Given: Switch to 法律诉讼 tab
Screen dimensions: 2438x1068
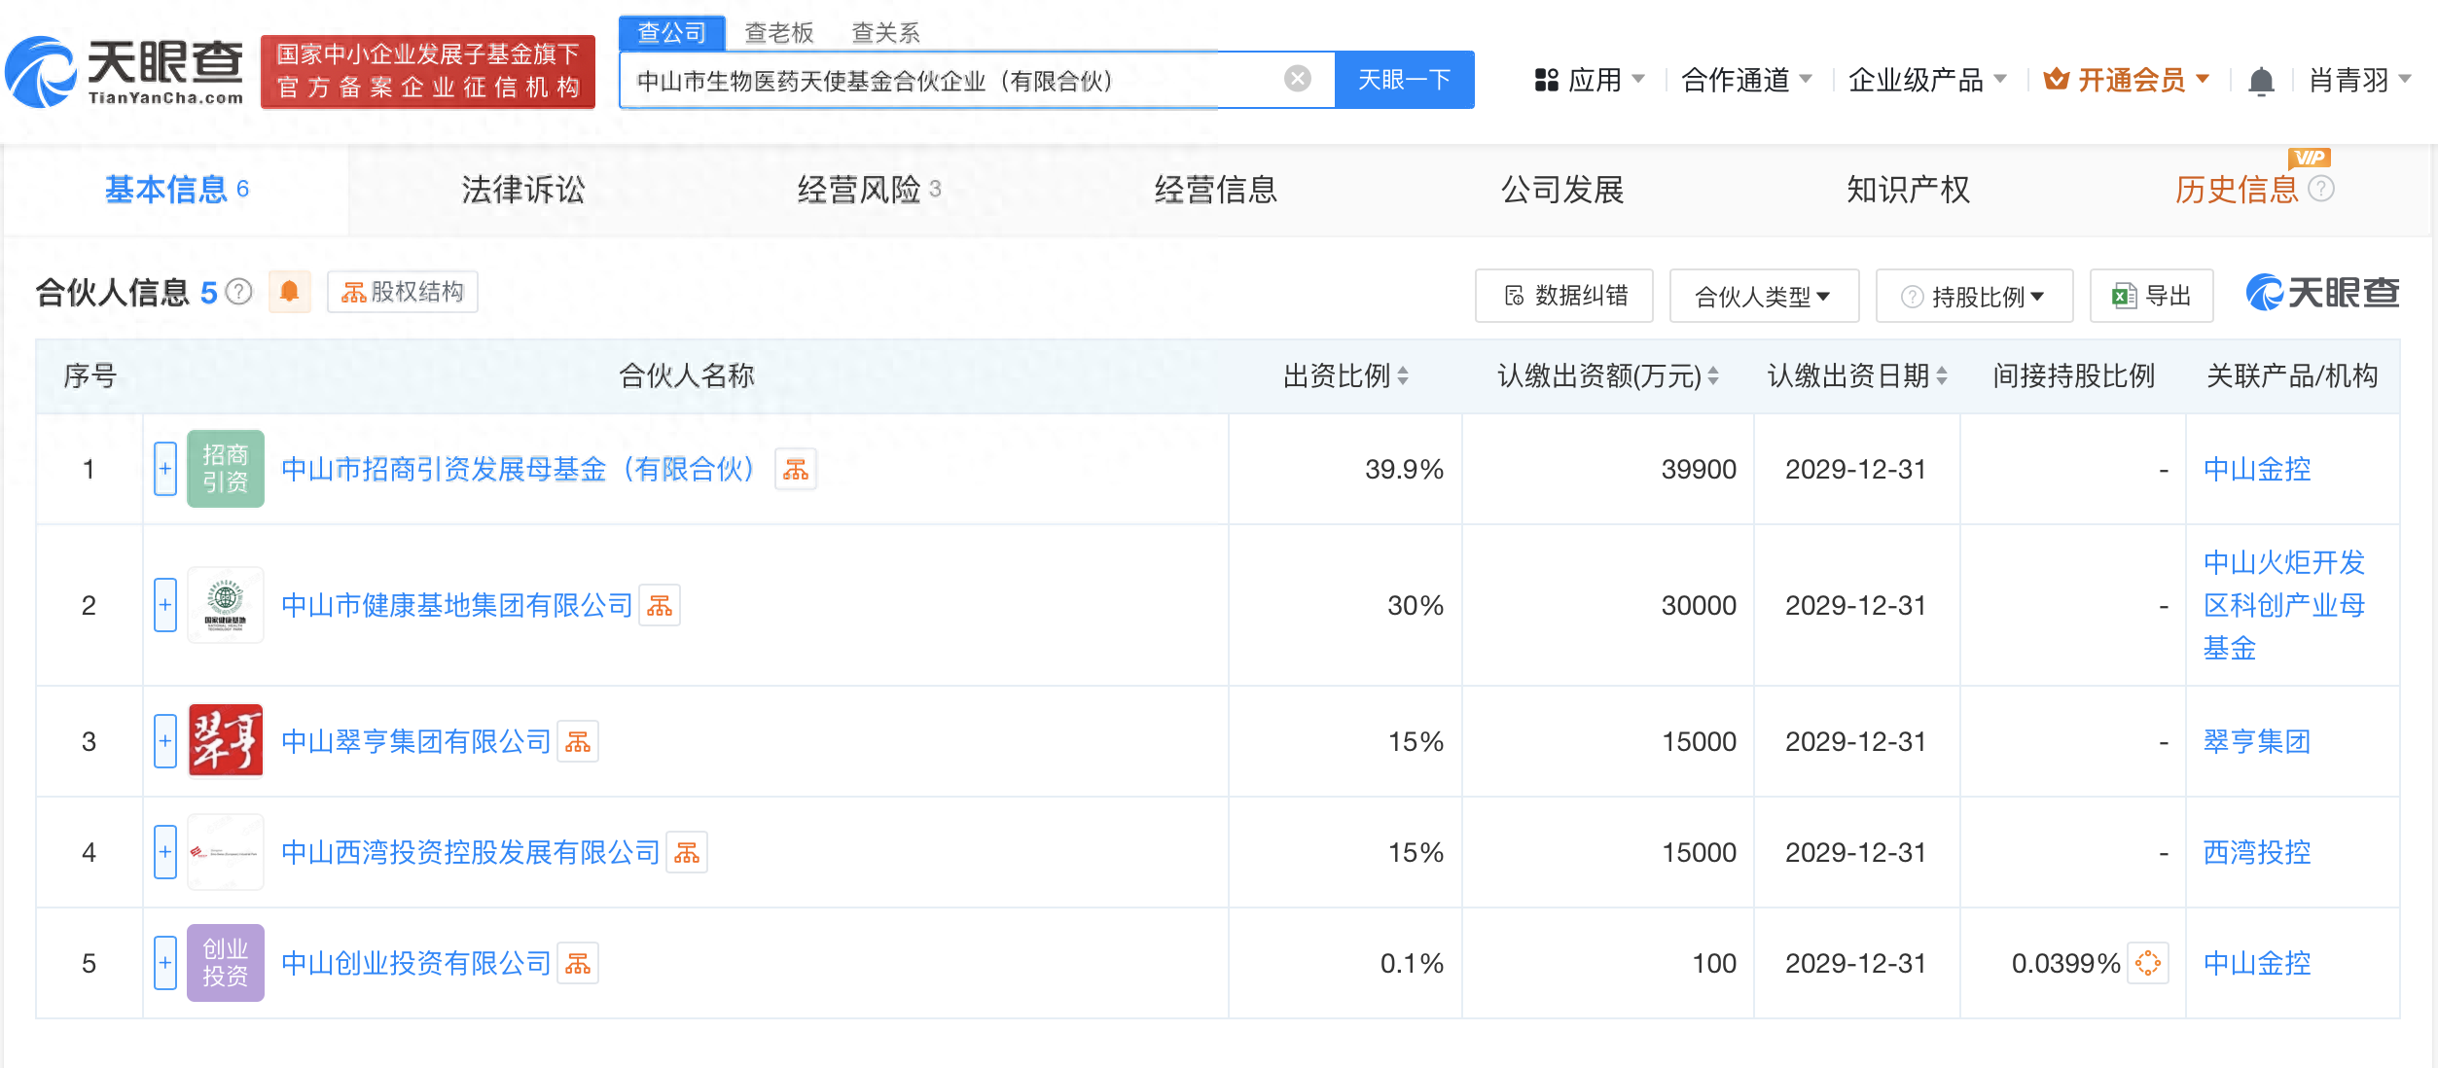Looking at the screenshot, I should [523, 190].
